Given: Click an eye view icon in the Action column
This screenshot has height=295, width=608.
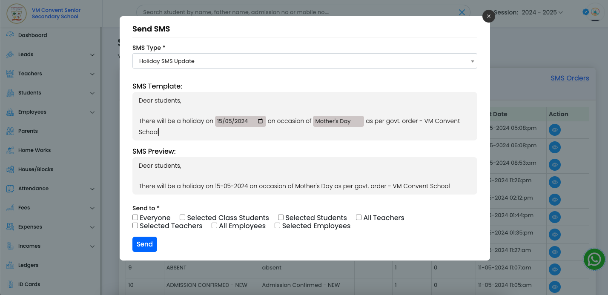Looking at the screenshot, I should tap(554, 129).
